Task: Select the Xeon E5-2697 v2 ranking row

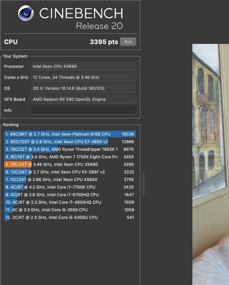Action: pos(70,172)
